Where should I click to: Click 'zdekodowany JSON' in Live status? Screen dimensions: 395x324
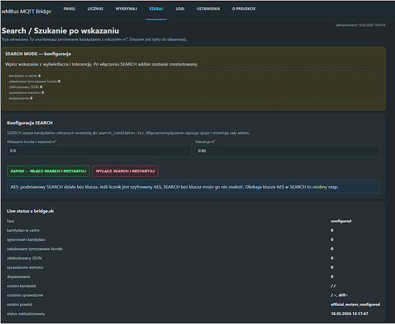coord(24,259)
